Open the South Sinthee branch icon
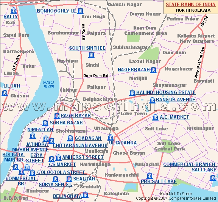This screenshot has width=218, height=202. (x=91, y=55)
